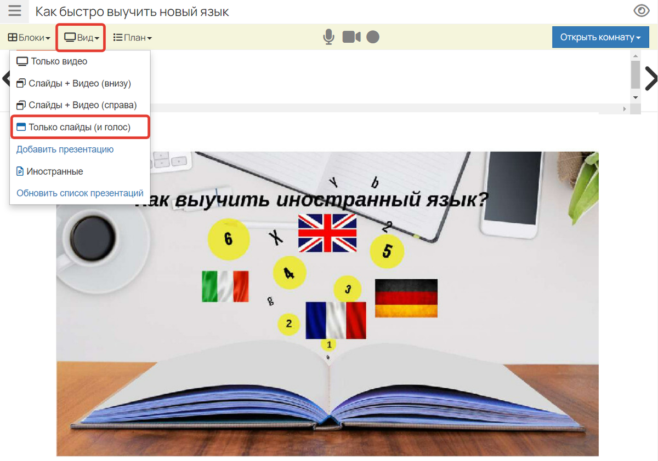Choose Слайды + Видео (справа) layout

point(82,105)
